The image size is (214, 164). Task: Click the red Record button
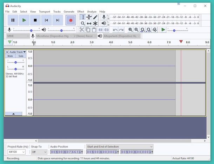coord(71,20)
